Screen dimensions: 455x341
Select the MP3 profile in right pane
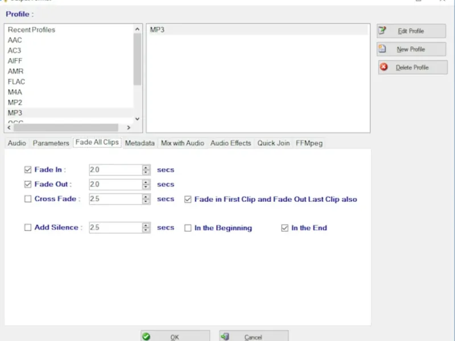(x=258, y=30)
